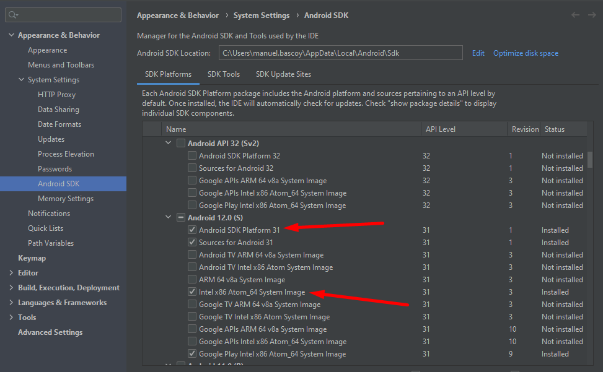Expand the Build, Execution, Deployment section

click(11, 288)
